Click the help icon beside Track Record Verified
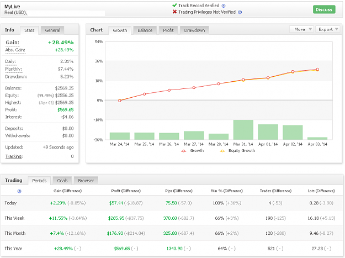This screenshot has width=345, height=258. tap(224, 6)
